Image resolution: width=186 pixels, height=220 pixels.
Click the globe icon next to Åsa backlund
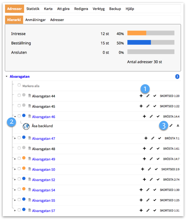click(26, 126)
